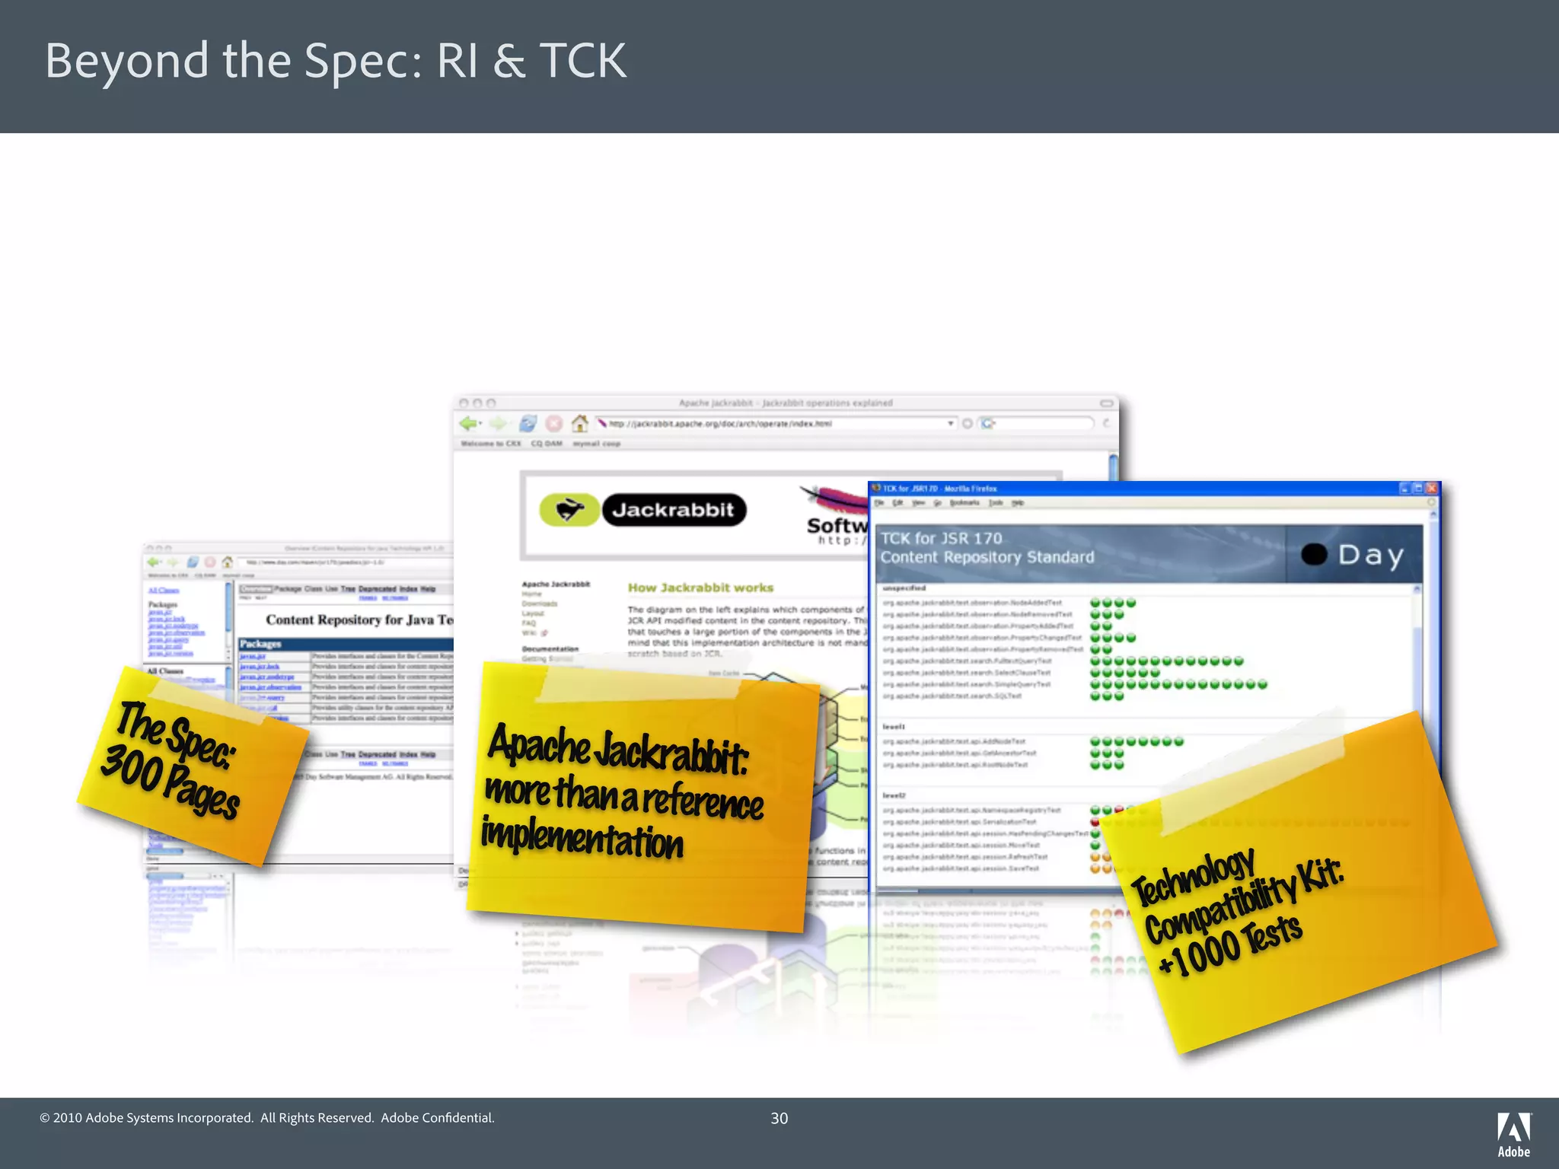The image size is (1559, 1169).
Task: Click 'All Classes' link in javadoc sidebar
Action: pyautogui.click(x=164, y=591)
